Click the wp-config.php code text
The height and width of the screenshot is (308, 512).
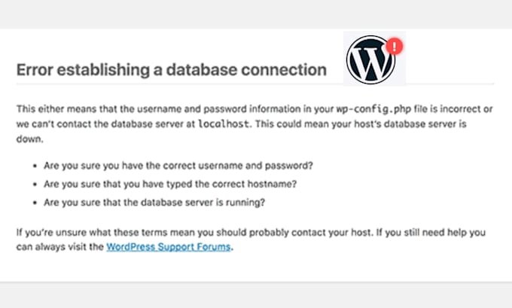pos(373,109)
